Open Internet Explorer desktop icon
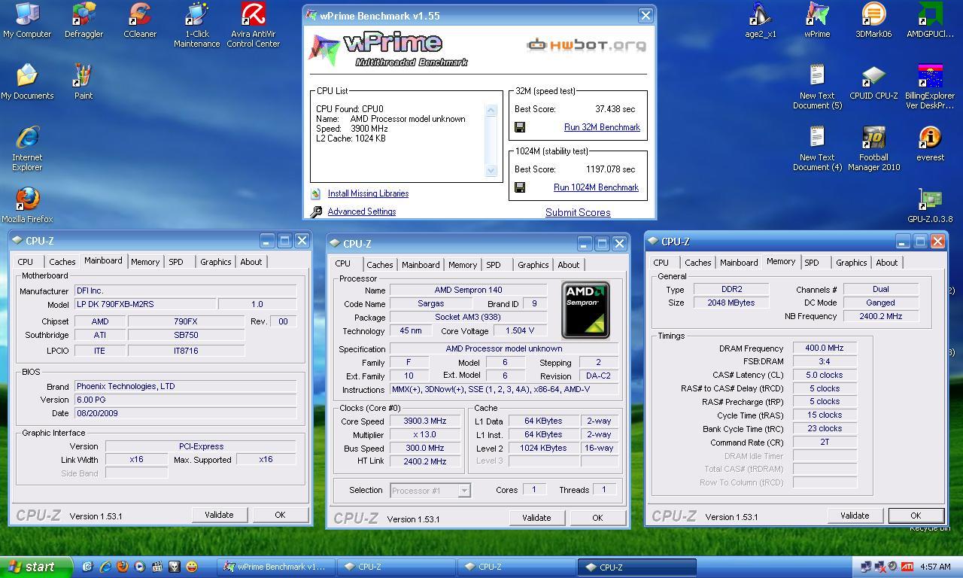The image size is (963, 578). pyautogui.click(x=27, y=148)
